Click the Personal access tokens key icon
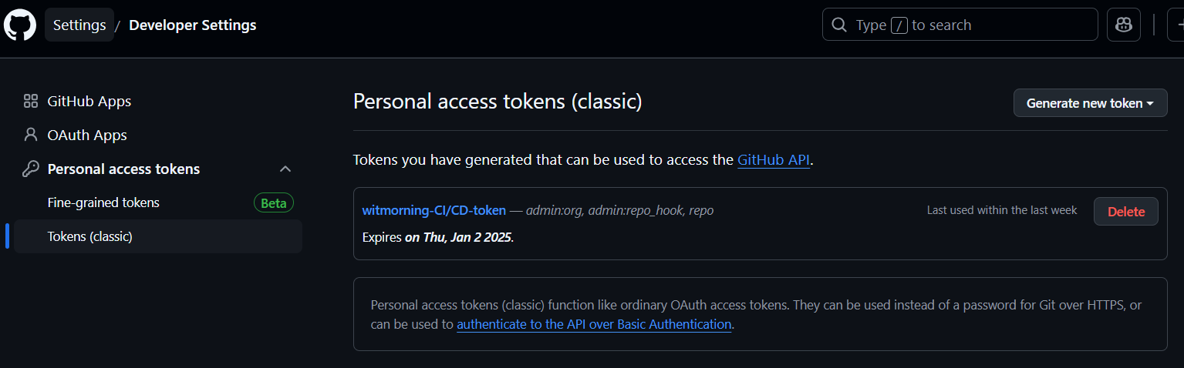Screen dimensions: 1184x368 pyautogui.click(x=31, y=169)
